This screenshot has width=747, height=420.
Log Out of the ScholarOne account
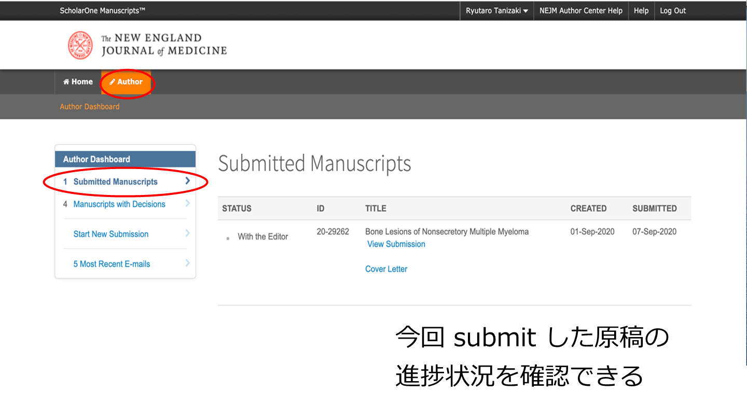672,11
